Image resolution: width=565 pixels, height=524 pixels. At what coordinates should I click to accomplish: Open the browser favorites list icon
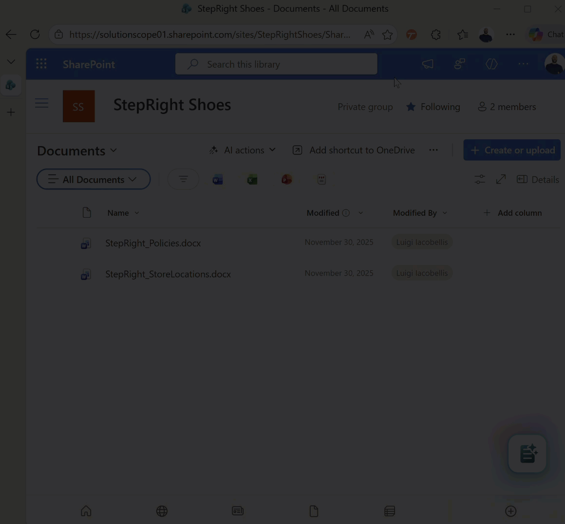(x=463, y=35)
